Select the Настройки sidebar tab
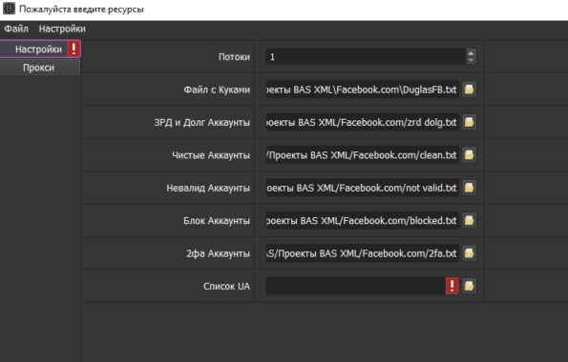 [38, 50]
